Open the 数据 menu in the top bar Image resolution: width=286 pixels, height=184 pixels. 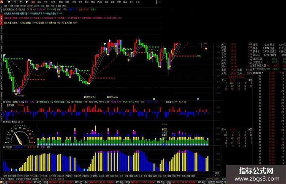tap(61, 2)
